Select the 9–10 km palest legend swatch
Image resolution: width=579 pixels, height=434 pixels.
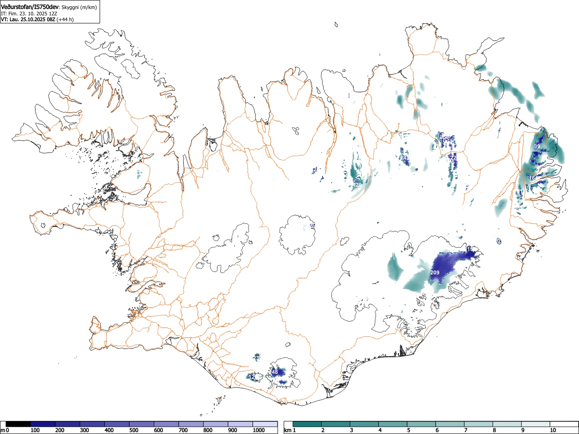(x=535, y=424)
